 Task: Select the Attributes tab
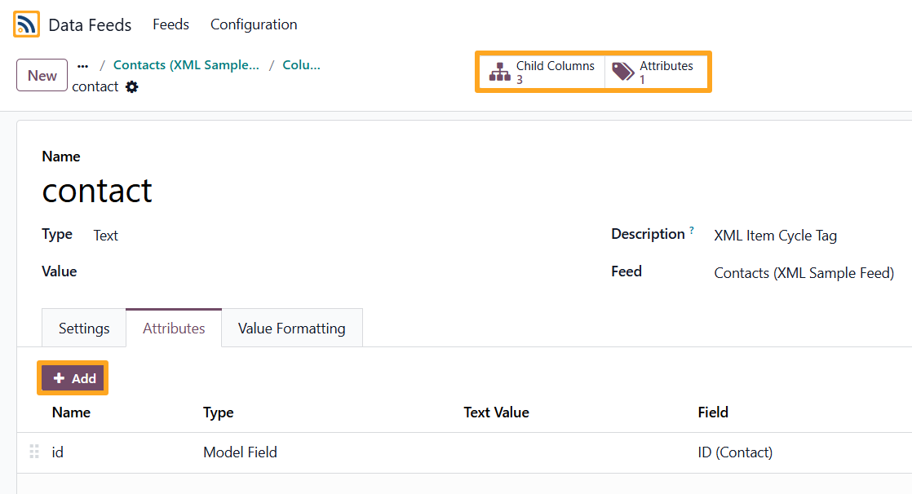click(x=174, y=329)
